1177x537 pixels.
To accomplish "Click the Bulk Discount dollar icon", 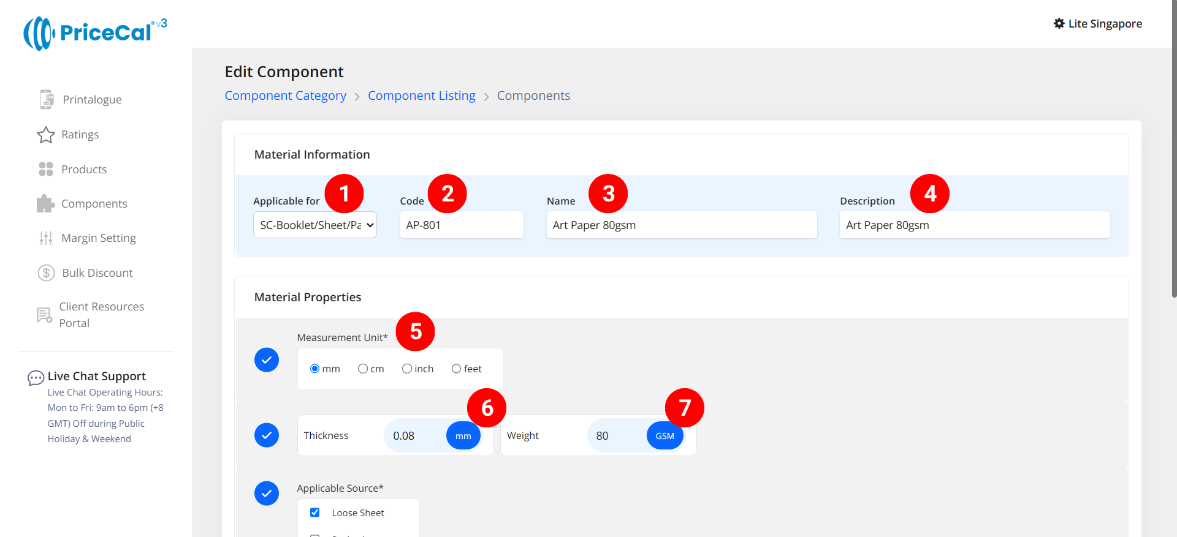I will 47,273.
